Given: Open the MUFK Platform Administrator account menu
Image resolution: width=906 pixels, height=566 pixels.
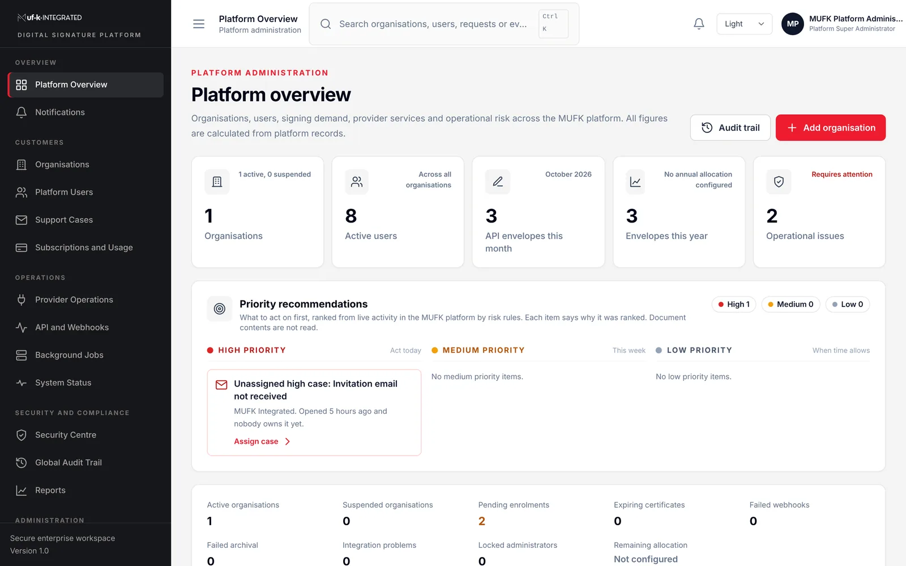Looking at the screenshot, I should tap(842, 24).
